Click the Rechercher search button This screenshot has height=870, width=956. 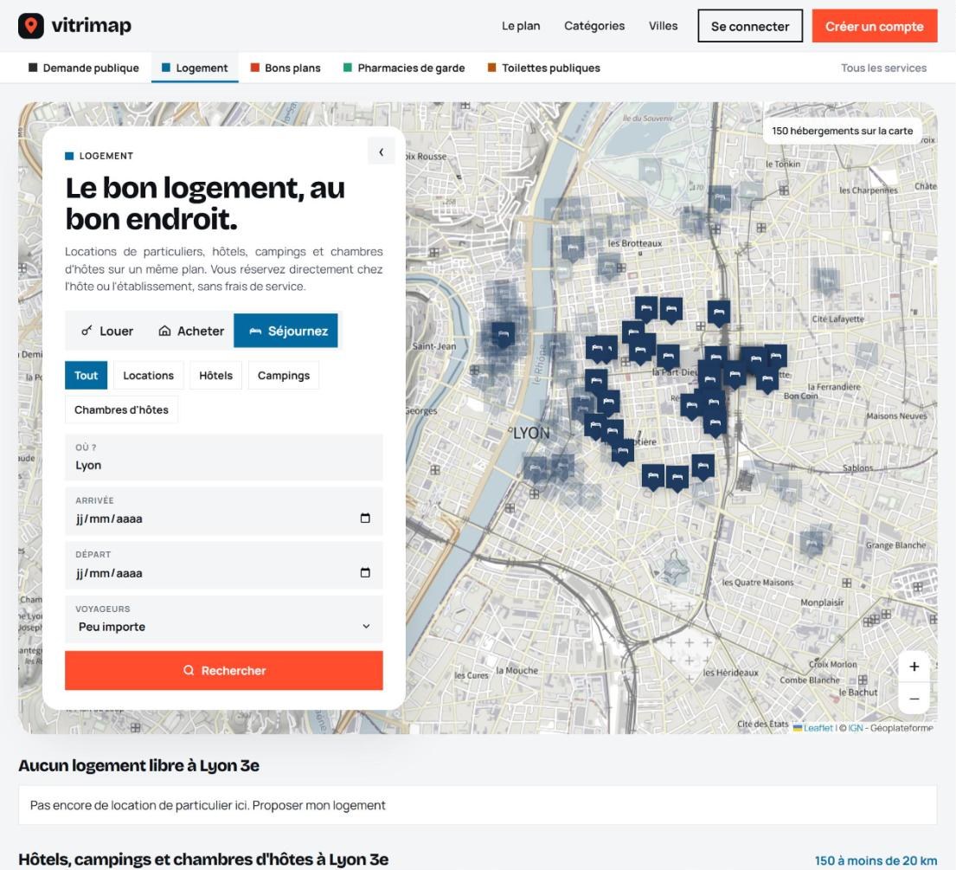[x=224, y=671]
